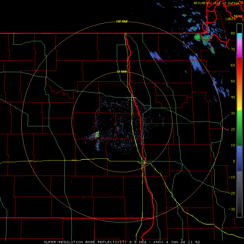Click the bright green-yellow echo southwest of radar

(97, 134)
